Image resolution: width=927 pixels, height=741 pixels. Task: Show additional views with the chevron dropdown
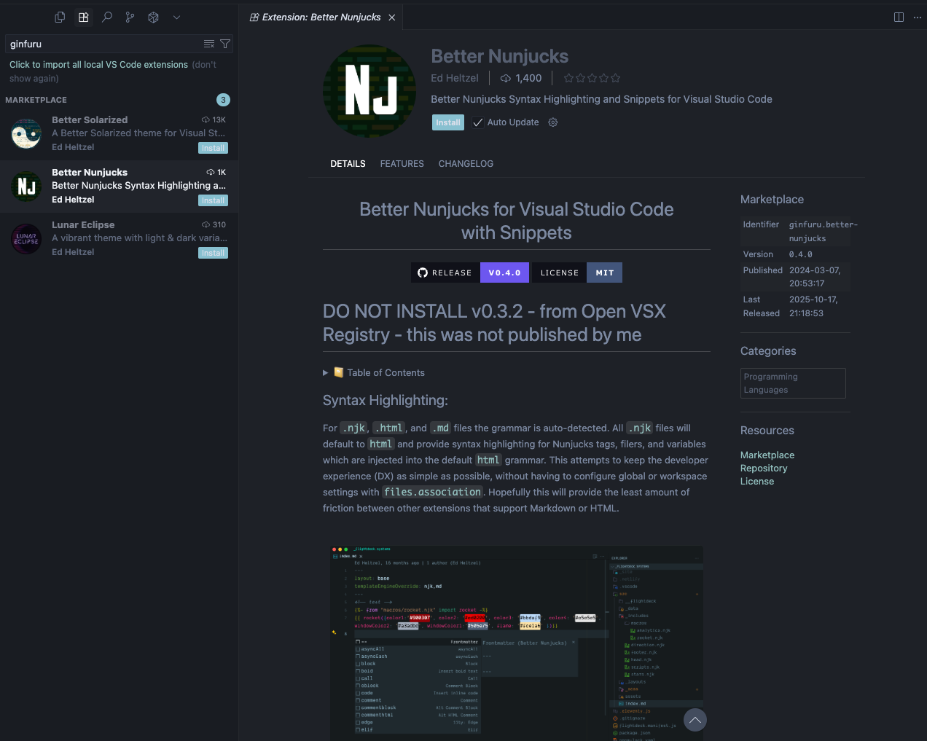coord(176,17)
